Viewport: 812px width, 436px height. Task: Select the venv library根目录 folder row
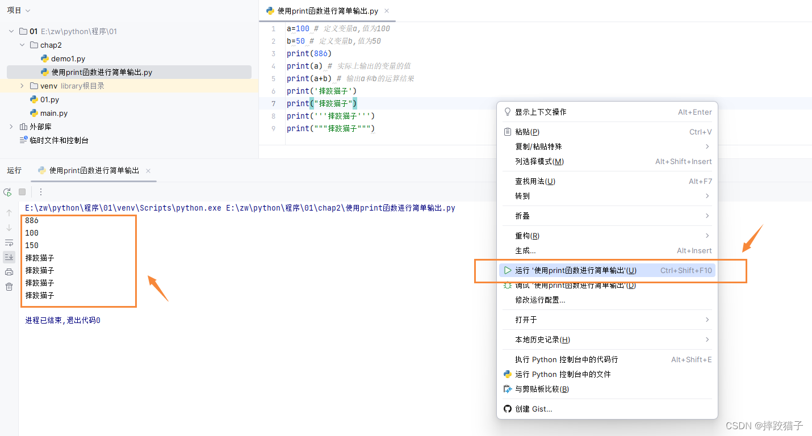(x=129, y=86)
